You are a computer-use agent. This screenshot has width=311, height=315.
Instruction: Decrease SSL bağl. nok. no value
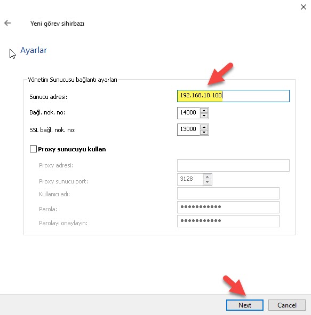coord(204,132)
